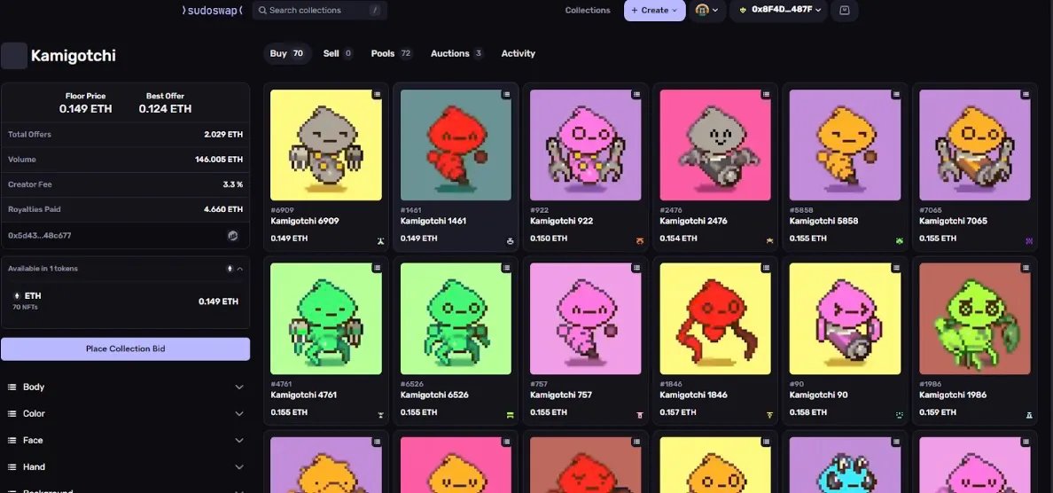Open menu icon on Kamigotchi 757 card
Screen dimensions: 1053x493
pos(636,268)
